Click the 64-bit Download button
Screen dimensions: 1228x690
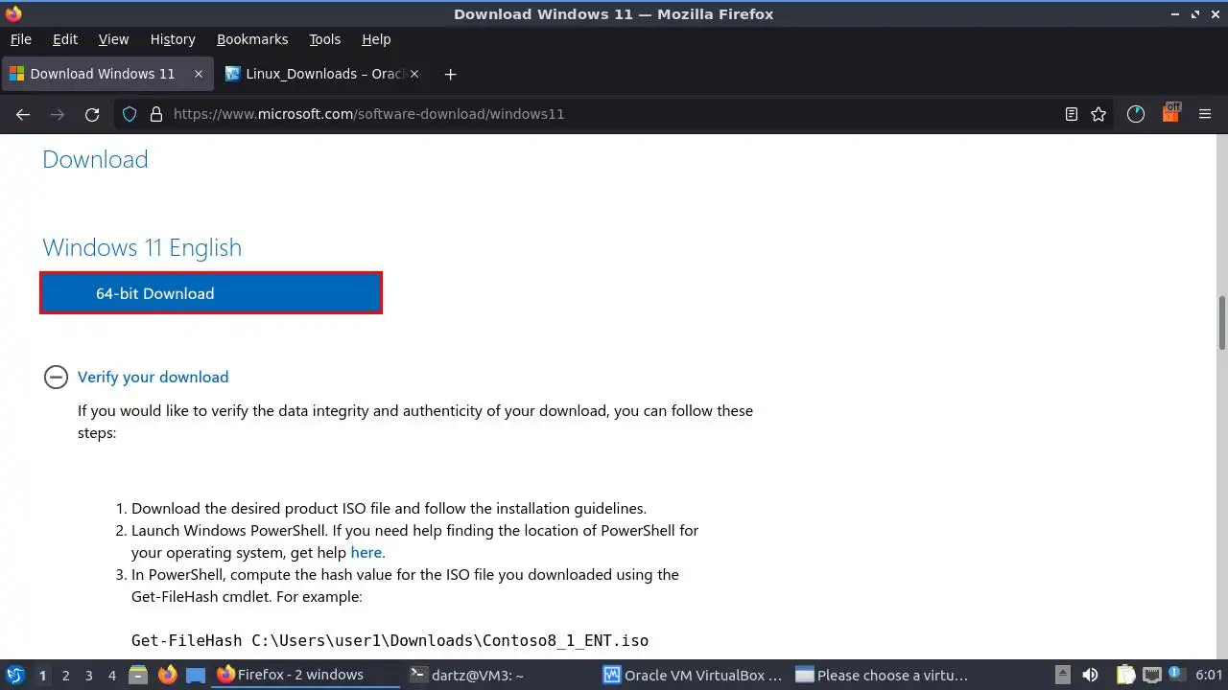click(211, 293)
